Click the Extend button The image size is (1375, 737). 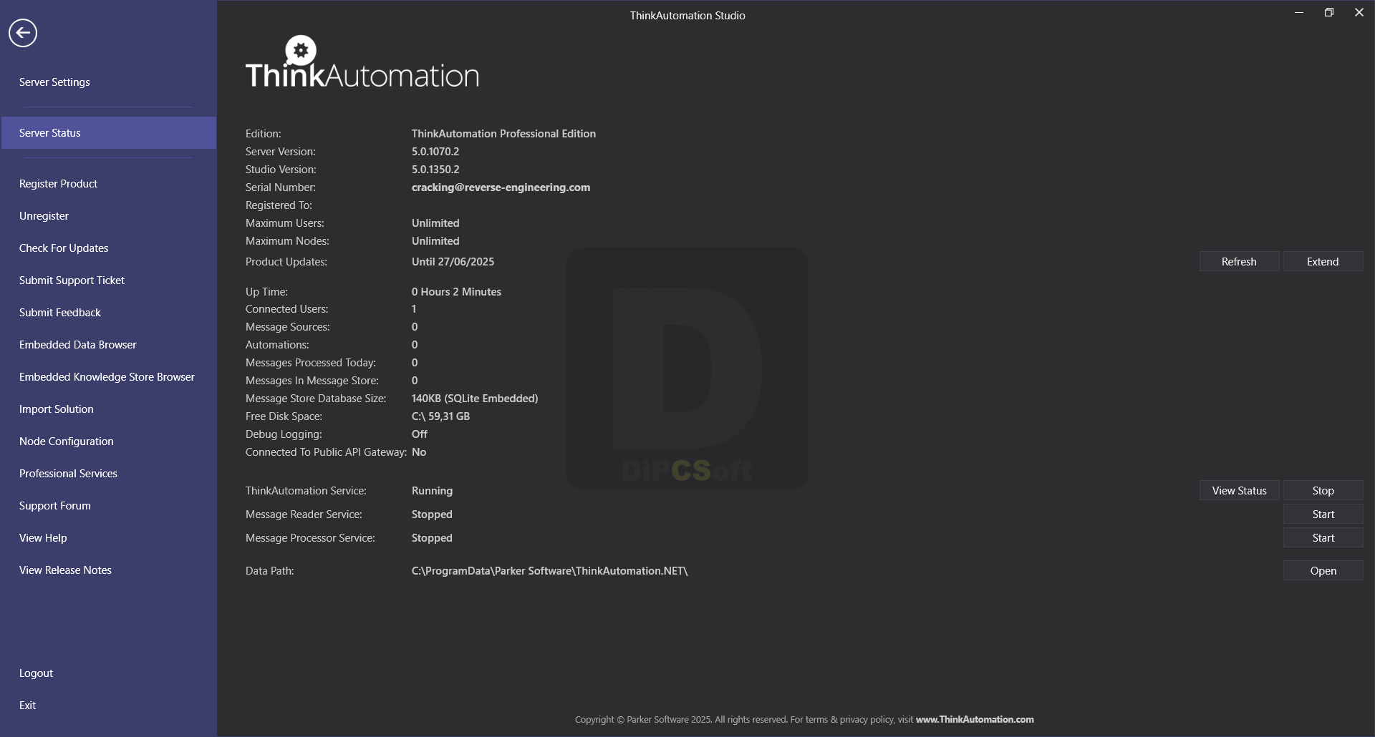(x=1323, y=262)
